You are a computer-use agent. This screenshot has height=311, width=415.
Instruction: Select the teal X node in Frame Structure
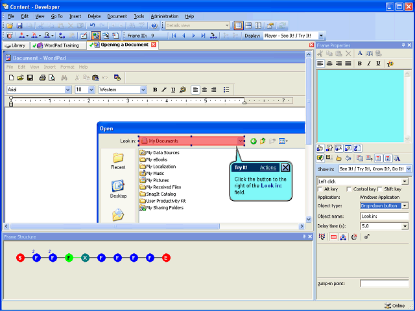85,258
